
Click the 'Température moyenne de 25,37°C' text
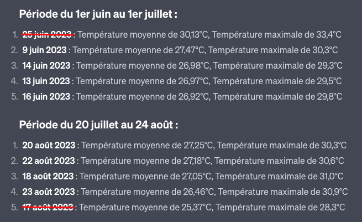point(145,208)
